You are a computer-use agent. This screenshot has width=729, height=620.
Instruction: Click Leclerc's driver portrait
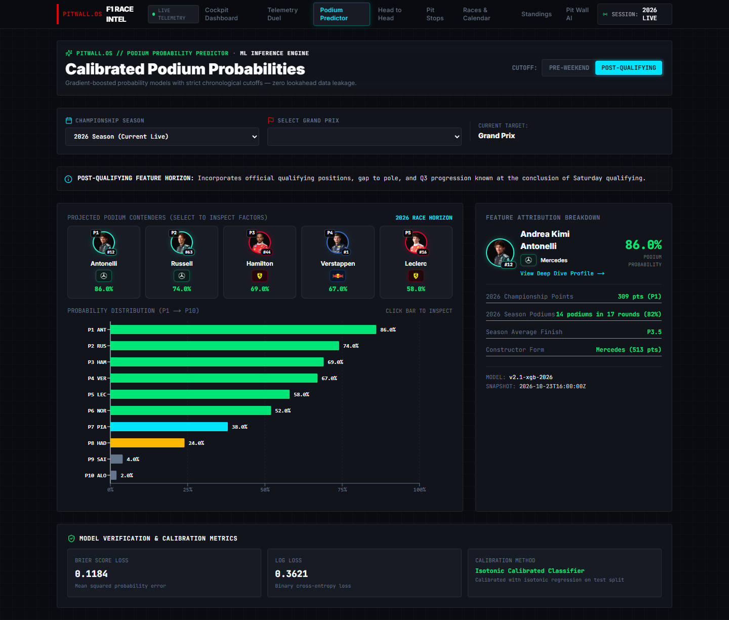[416, 242]
